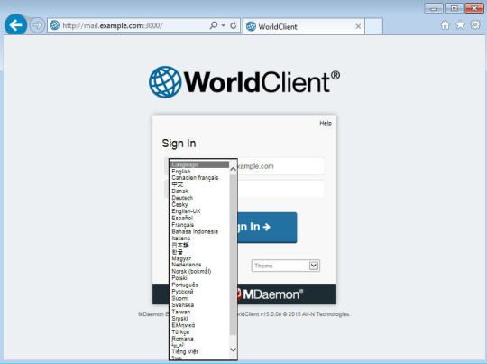
Task: Select Français language
Action: (x=182, y=225)
